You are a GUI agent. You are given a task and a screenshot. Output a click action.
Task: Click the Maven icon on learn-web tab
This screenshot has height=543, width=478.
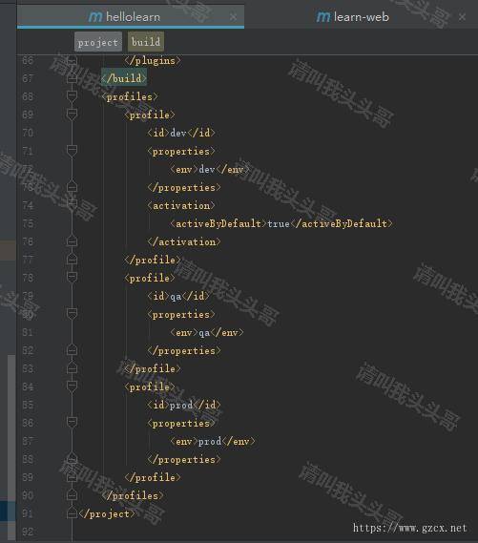pos(323,16)
